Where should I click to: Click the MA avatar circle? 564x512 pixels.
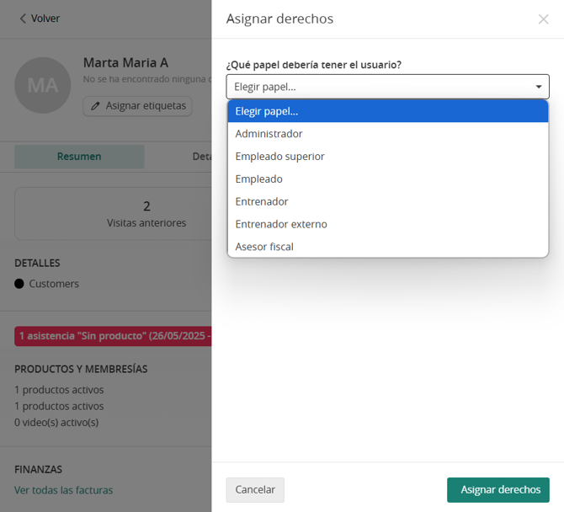(43, 85)
